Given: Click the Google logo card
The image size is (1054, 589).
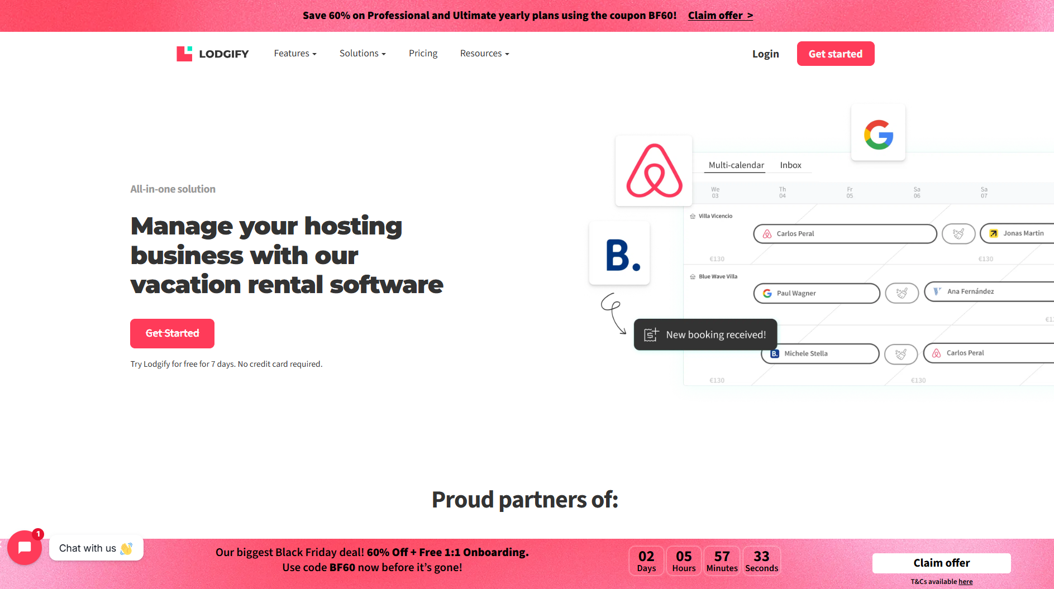Looking at the screenshot, I should coord(878,133).
